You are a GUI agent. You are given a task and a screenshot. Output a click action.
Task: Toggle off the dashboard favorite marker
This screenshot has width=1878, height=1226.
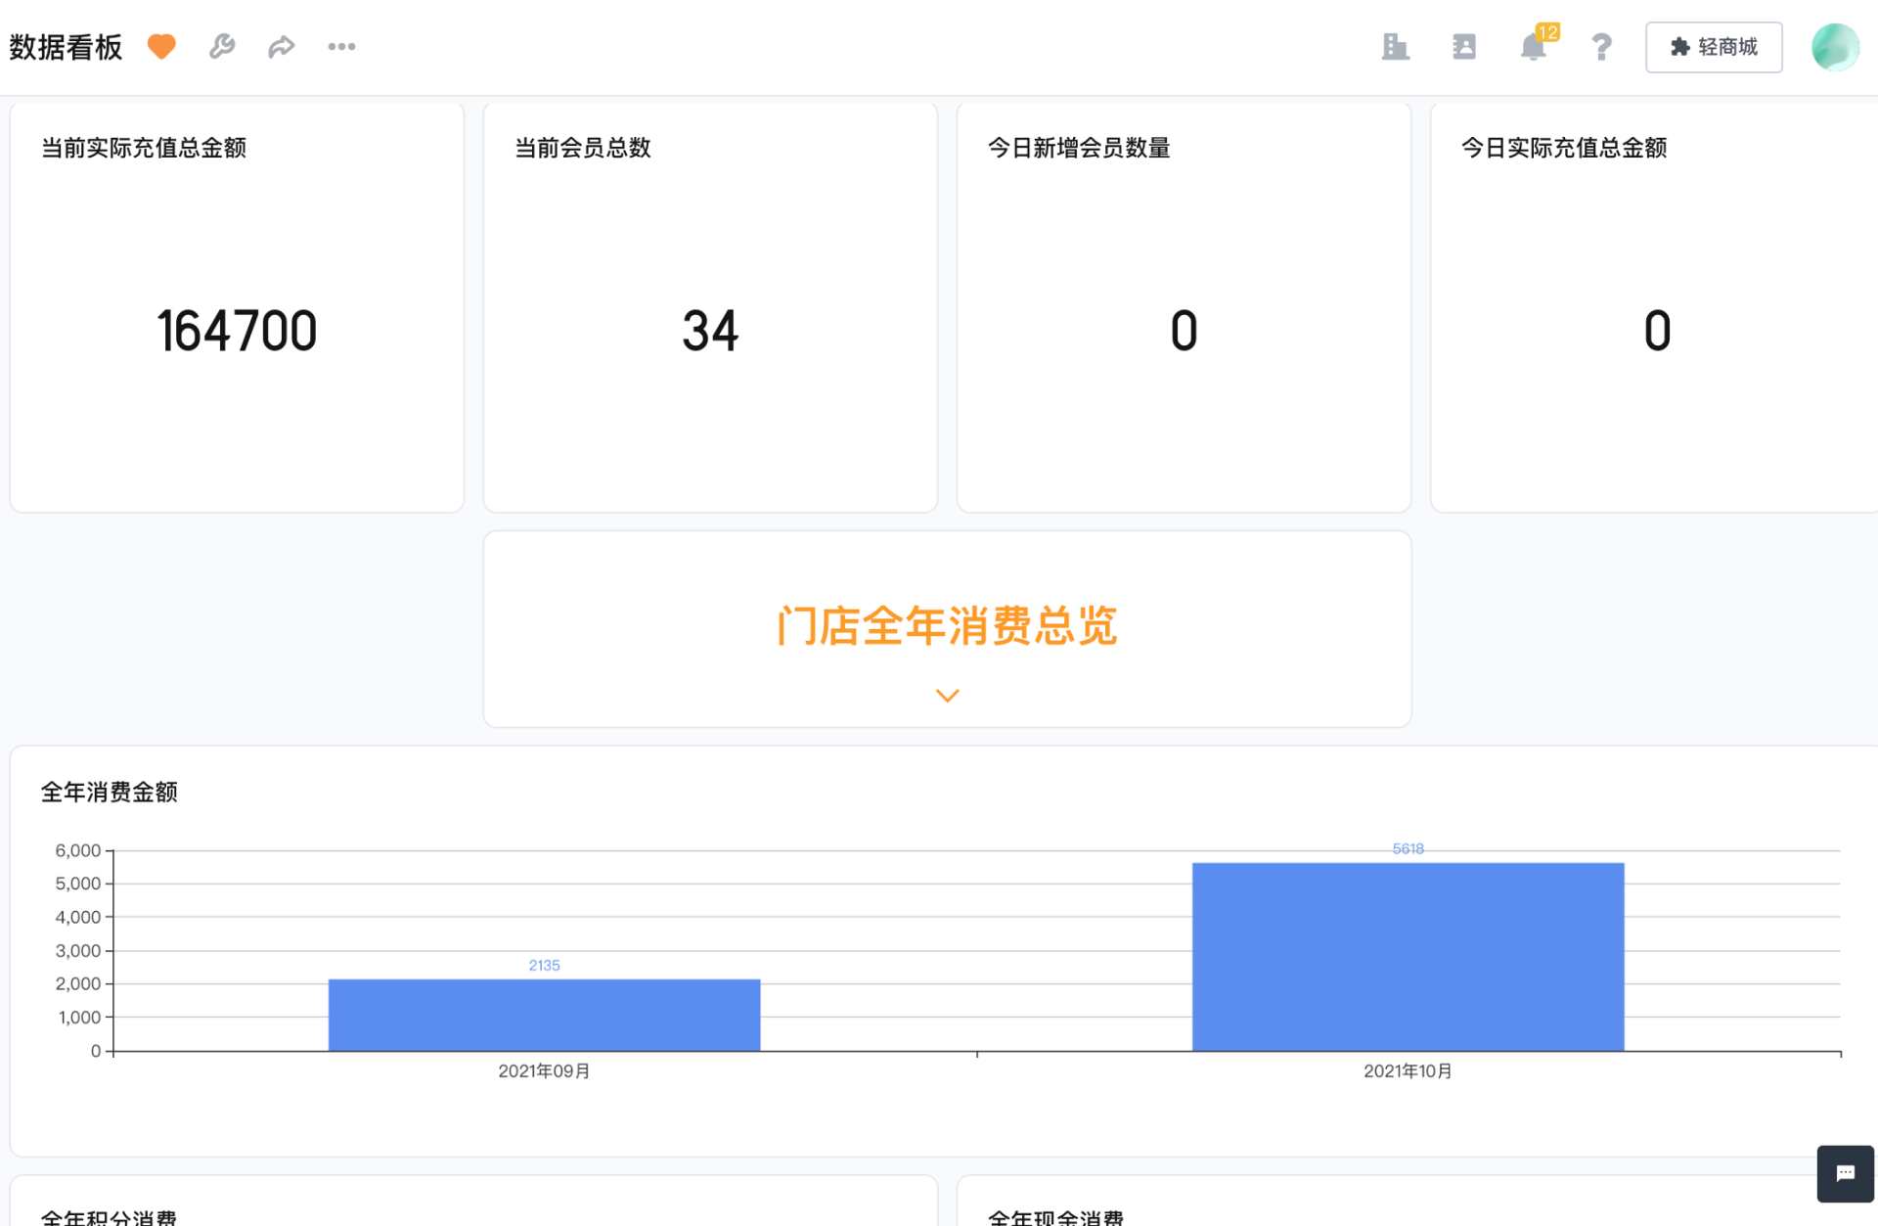161,46
